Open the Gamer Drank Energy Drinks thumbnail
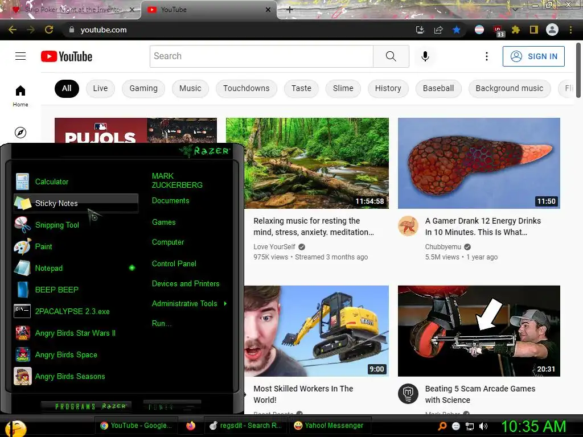This screenshot has height=437, width=583. point(479,163)
